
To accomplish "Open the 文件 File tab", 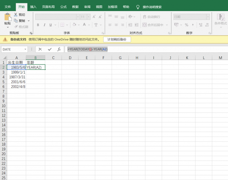I will click(8, 7).
